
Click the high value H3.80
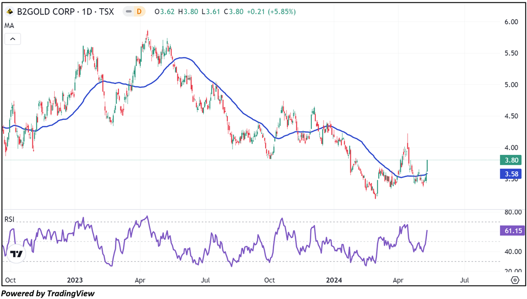pyautogui.click(x=188, y=12)
